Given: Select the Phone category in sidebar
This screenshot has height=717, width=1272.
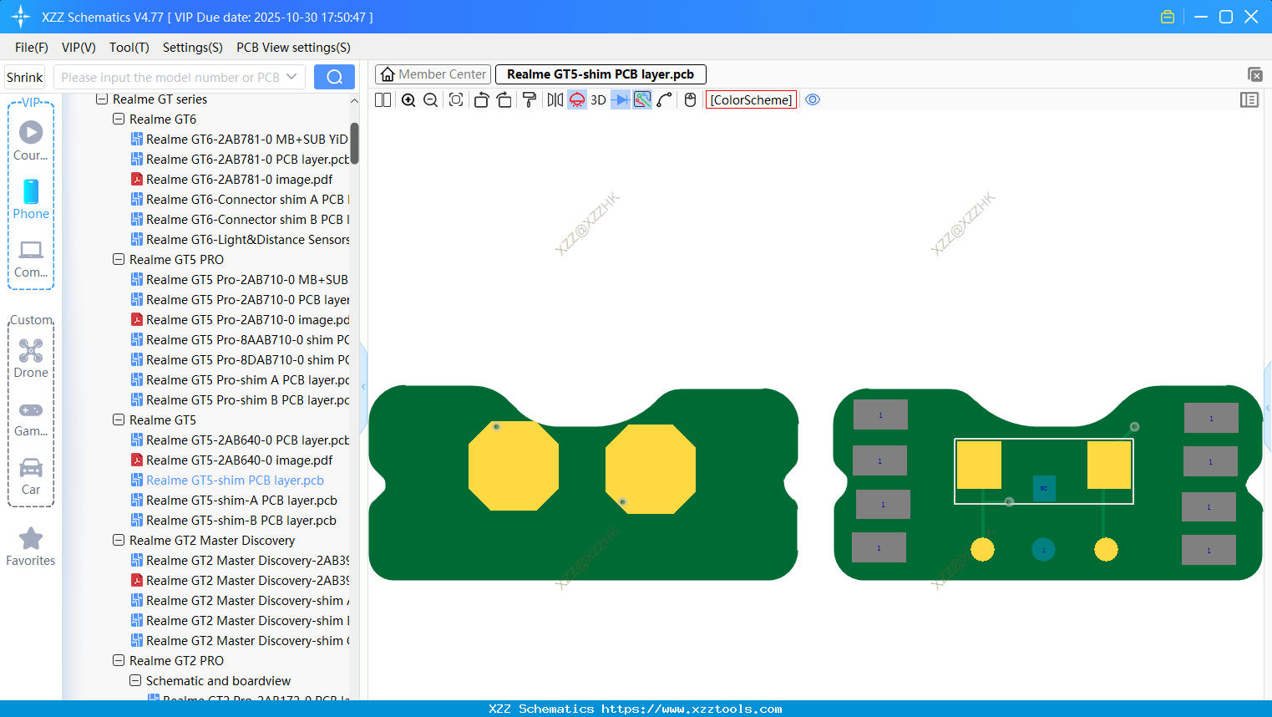Looking at the screenshot, I should (31, 200).
